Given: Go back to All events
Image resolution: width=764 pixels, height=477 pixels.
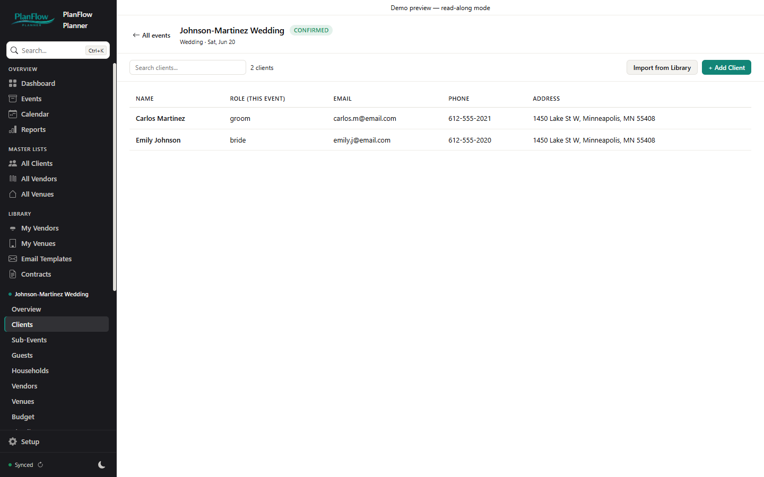Looking at the screenshot, I should point(151,35).
